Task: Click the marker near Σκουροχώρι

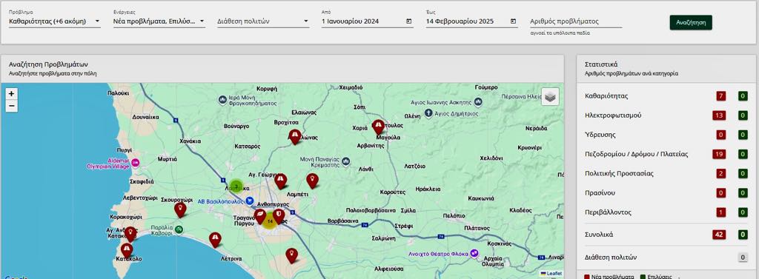Action: click(180, 210)
